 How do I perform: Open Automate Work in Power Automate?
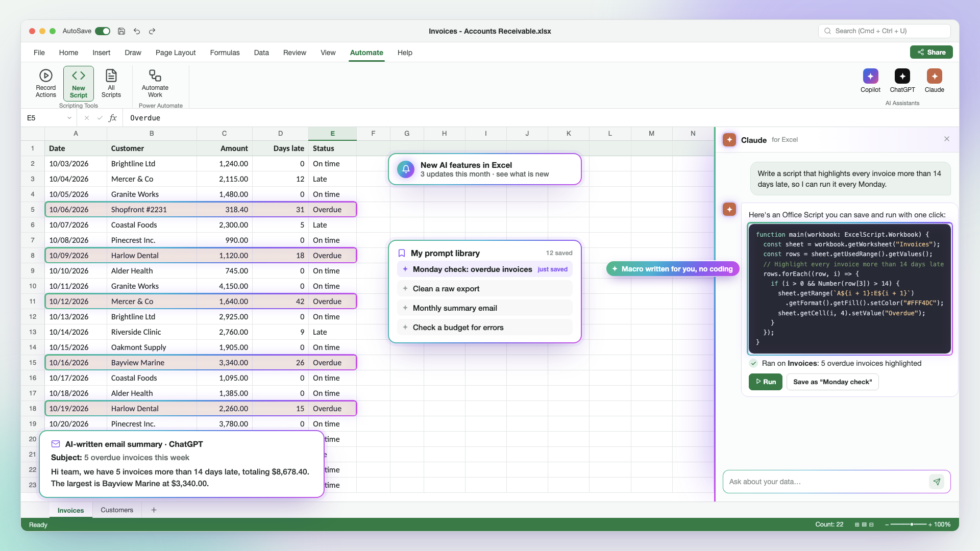(x=155, y=84)
